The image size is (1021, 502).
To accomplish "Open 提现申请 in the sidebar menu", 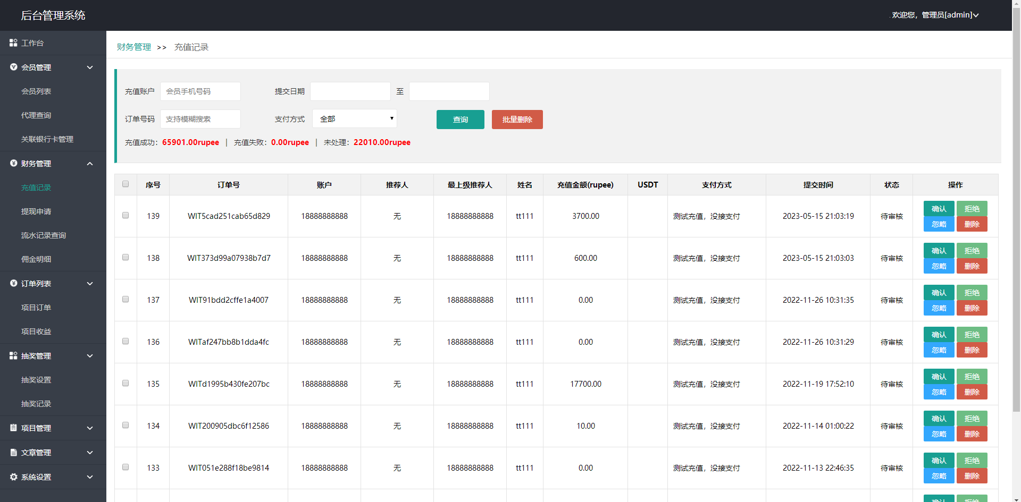I will point(36,211).
